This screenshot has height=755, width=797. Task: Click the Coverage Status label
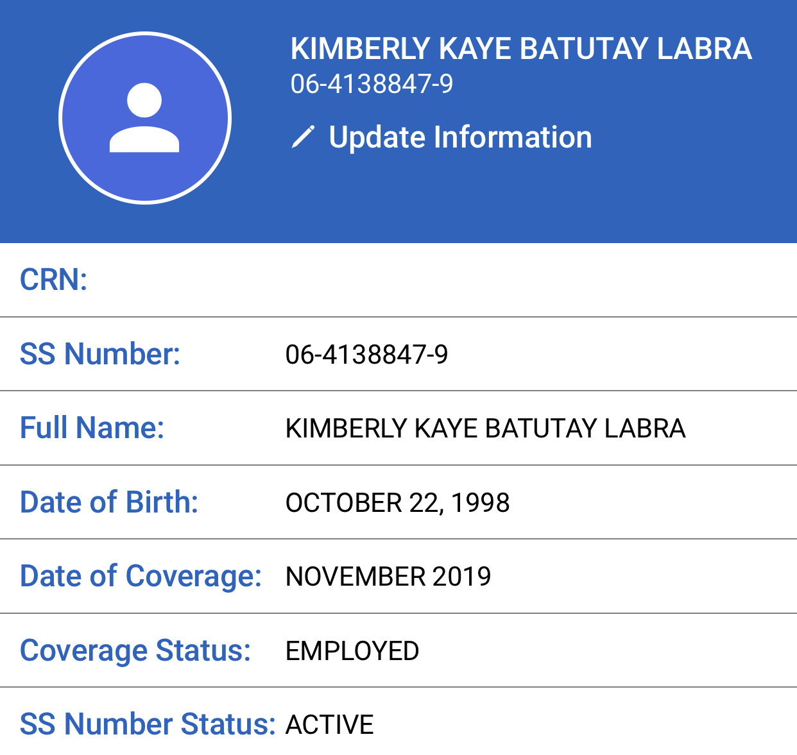(135, 650)
